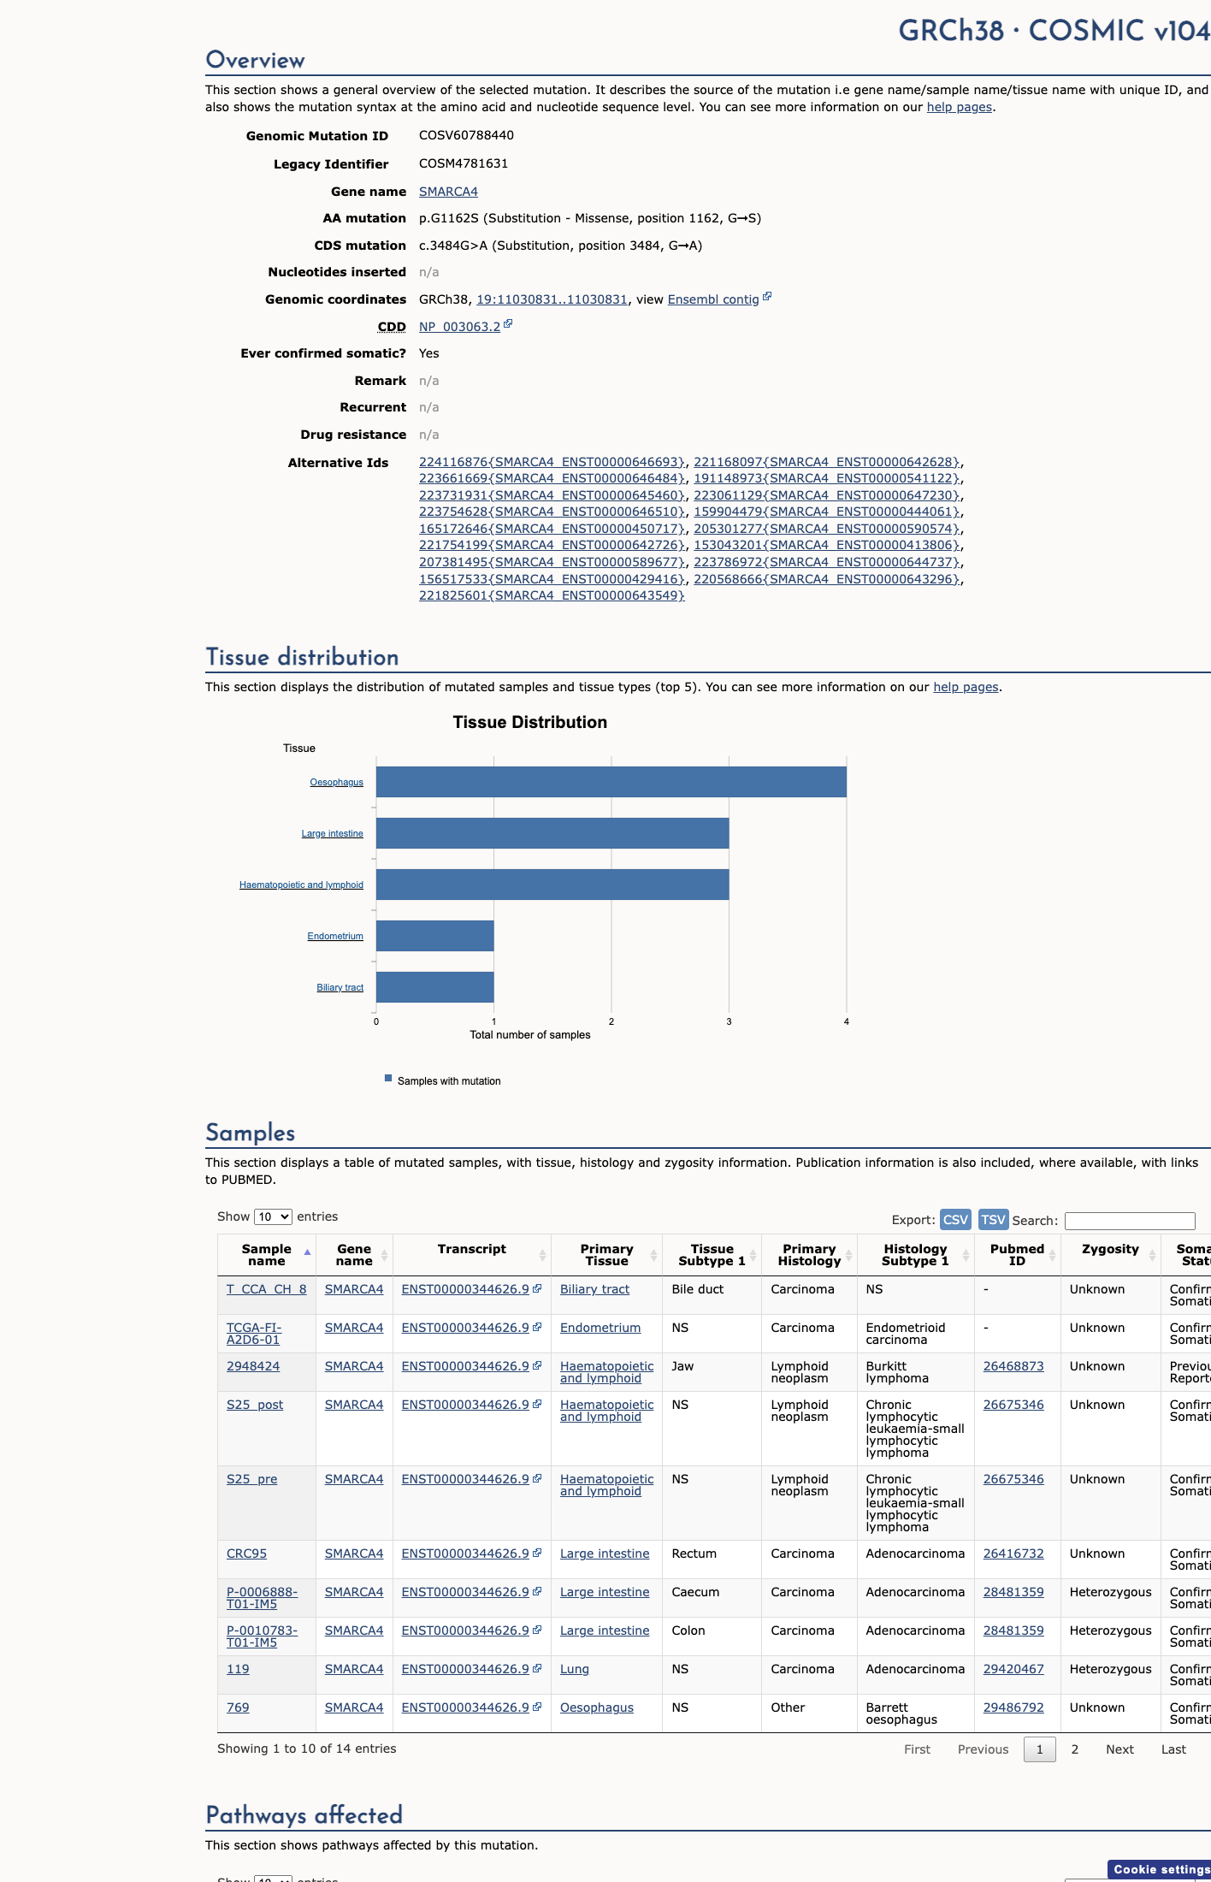Click transcript external icon in S25_pre row
This screenshot has height=1882, width=1211.
[537, 1478]
